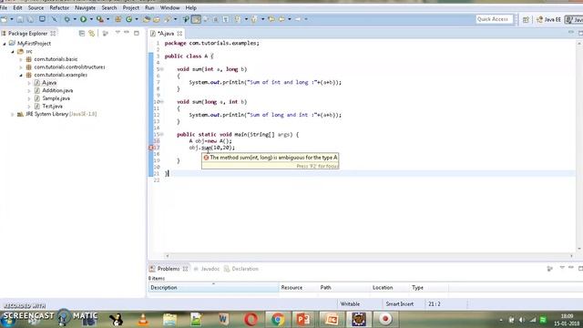
Task: Open Google Chrome from taskbar
Action: (277, 319)
